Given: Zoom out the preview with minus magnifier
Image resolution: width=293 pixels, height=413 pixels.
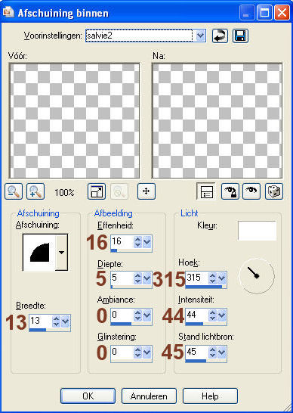Looking at the screenshot, I should (x=14, y=191).
